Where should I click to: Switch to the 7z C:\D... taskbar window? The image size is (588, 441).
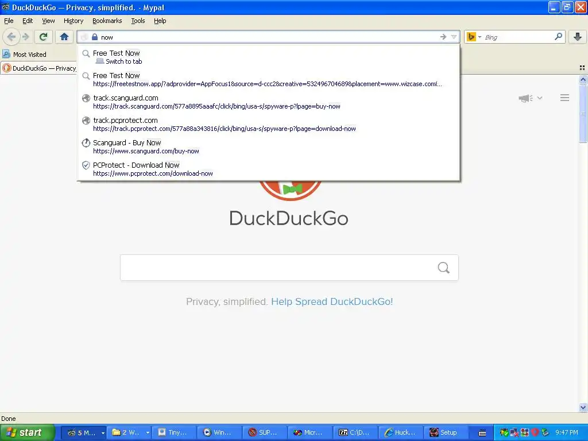(x=355, y=432)
